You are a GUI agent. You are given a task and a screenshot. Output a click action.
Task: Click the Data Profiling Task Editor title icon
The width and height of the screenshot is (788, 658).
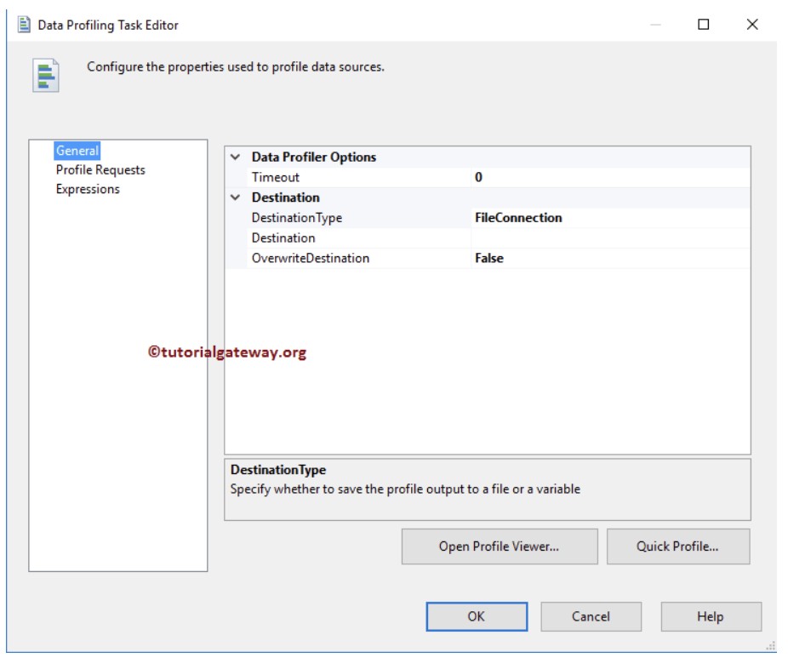(x=24, y=25)
